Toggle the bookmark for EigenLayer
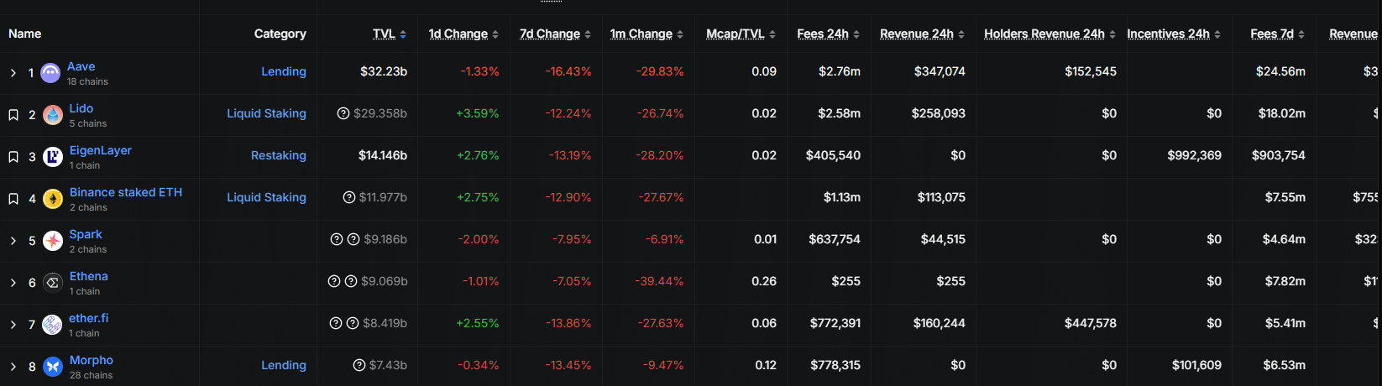Screen dimensions: 1382x386 [13, 157]
